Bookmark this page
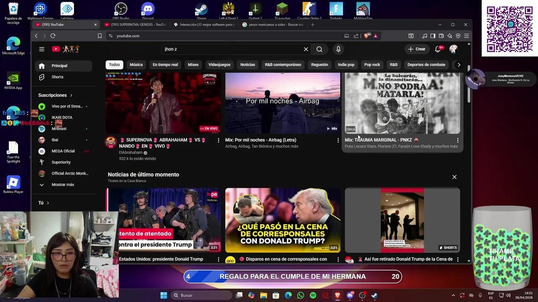The height and width of the screenshot is (302, 538). [x=100, y=36]
